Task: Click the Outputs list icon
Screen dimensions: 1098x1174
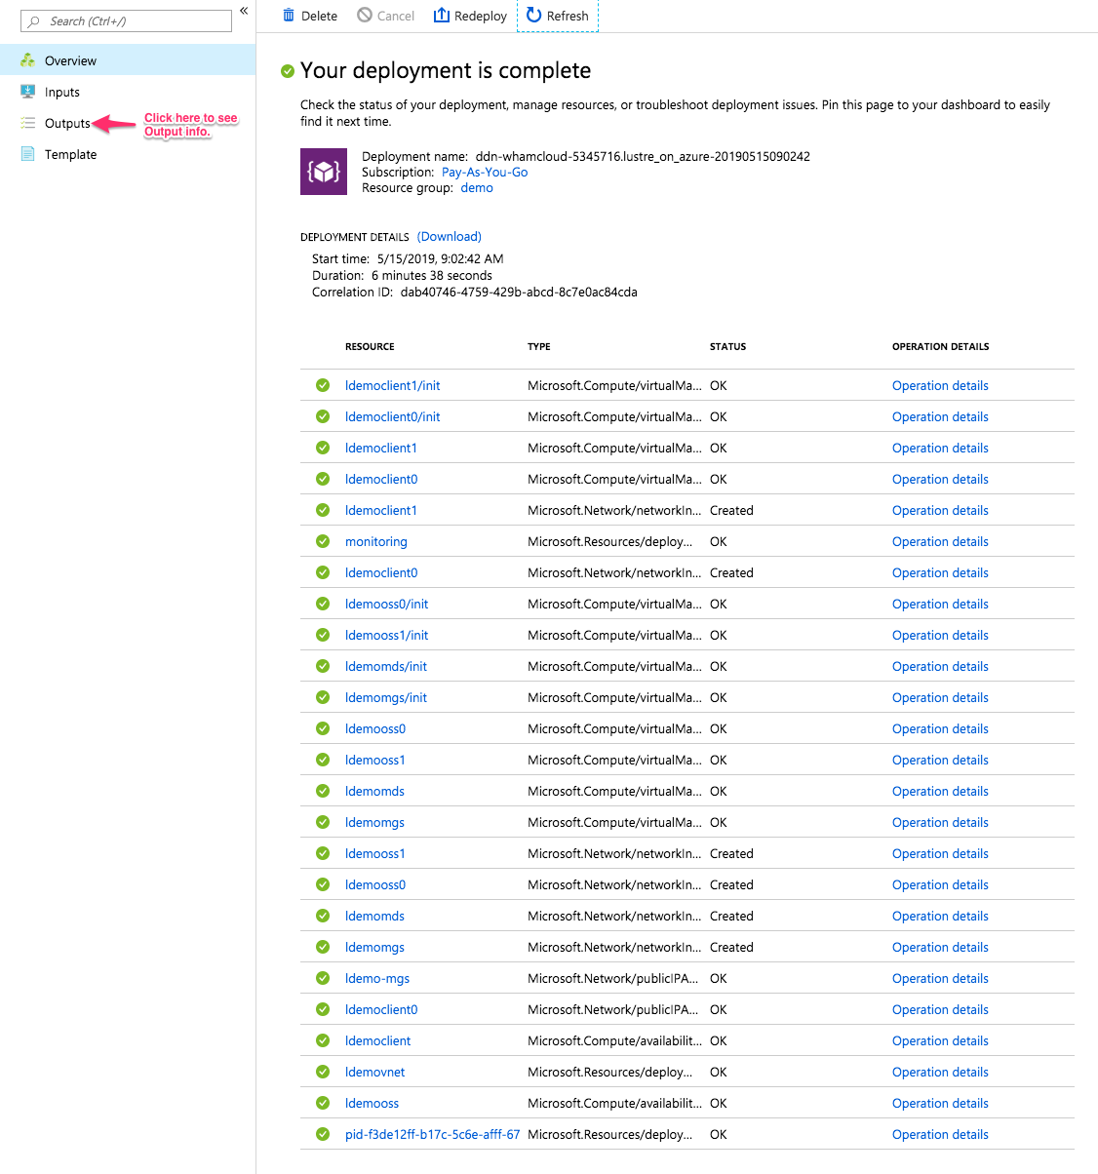Action: point(27,123)
